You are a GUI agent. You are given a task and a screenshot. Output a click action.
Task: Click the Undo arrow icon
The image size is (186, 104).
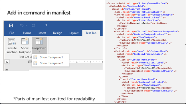(x=22, y=25)
